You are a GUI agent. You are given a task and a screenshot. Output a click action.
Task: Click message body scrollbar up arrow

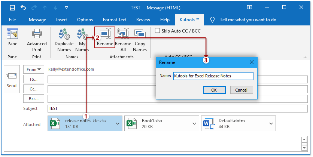[x=304, y=139]
